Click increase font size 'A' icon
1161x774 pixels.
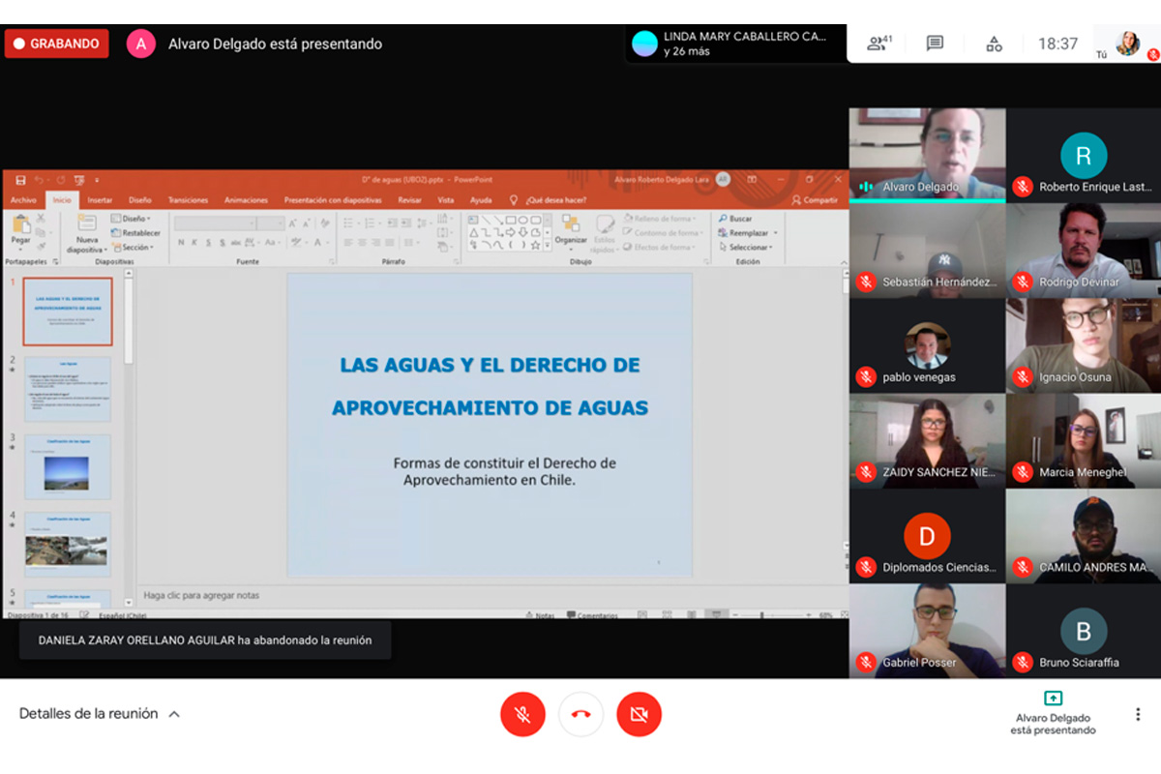tap(293, 223)
